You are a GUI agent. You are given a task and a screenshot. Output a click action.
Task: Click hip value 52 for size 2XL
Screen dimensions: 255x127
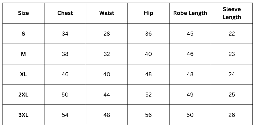148,95
